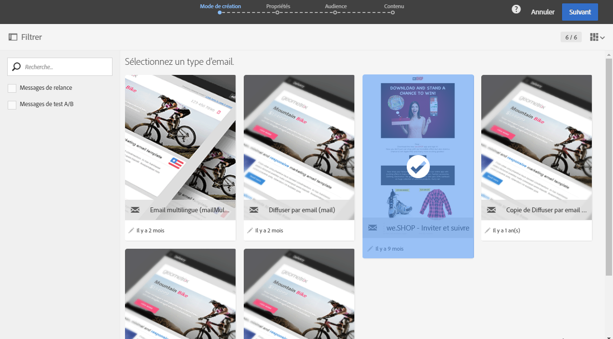Click Messages de relance label
Image resolution: width=613 pixels, height=339 pixels.
coord(46,88)
